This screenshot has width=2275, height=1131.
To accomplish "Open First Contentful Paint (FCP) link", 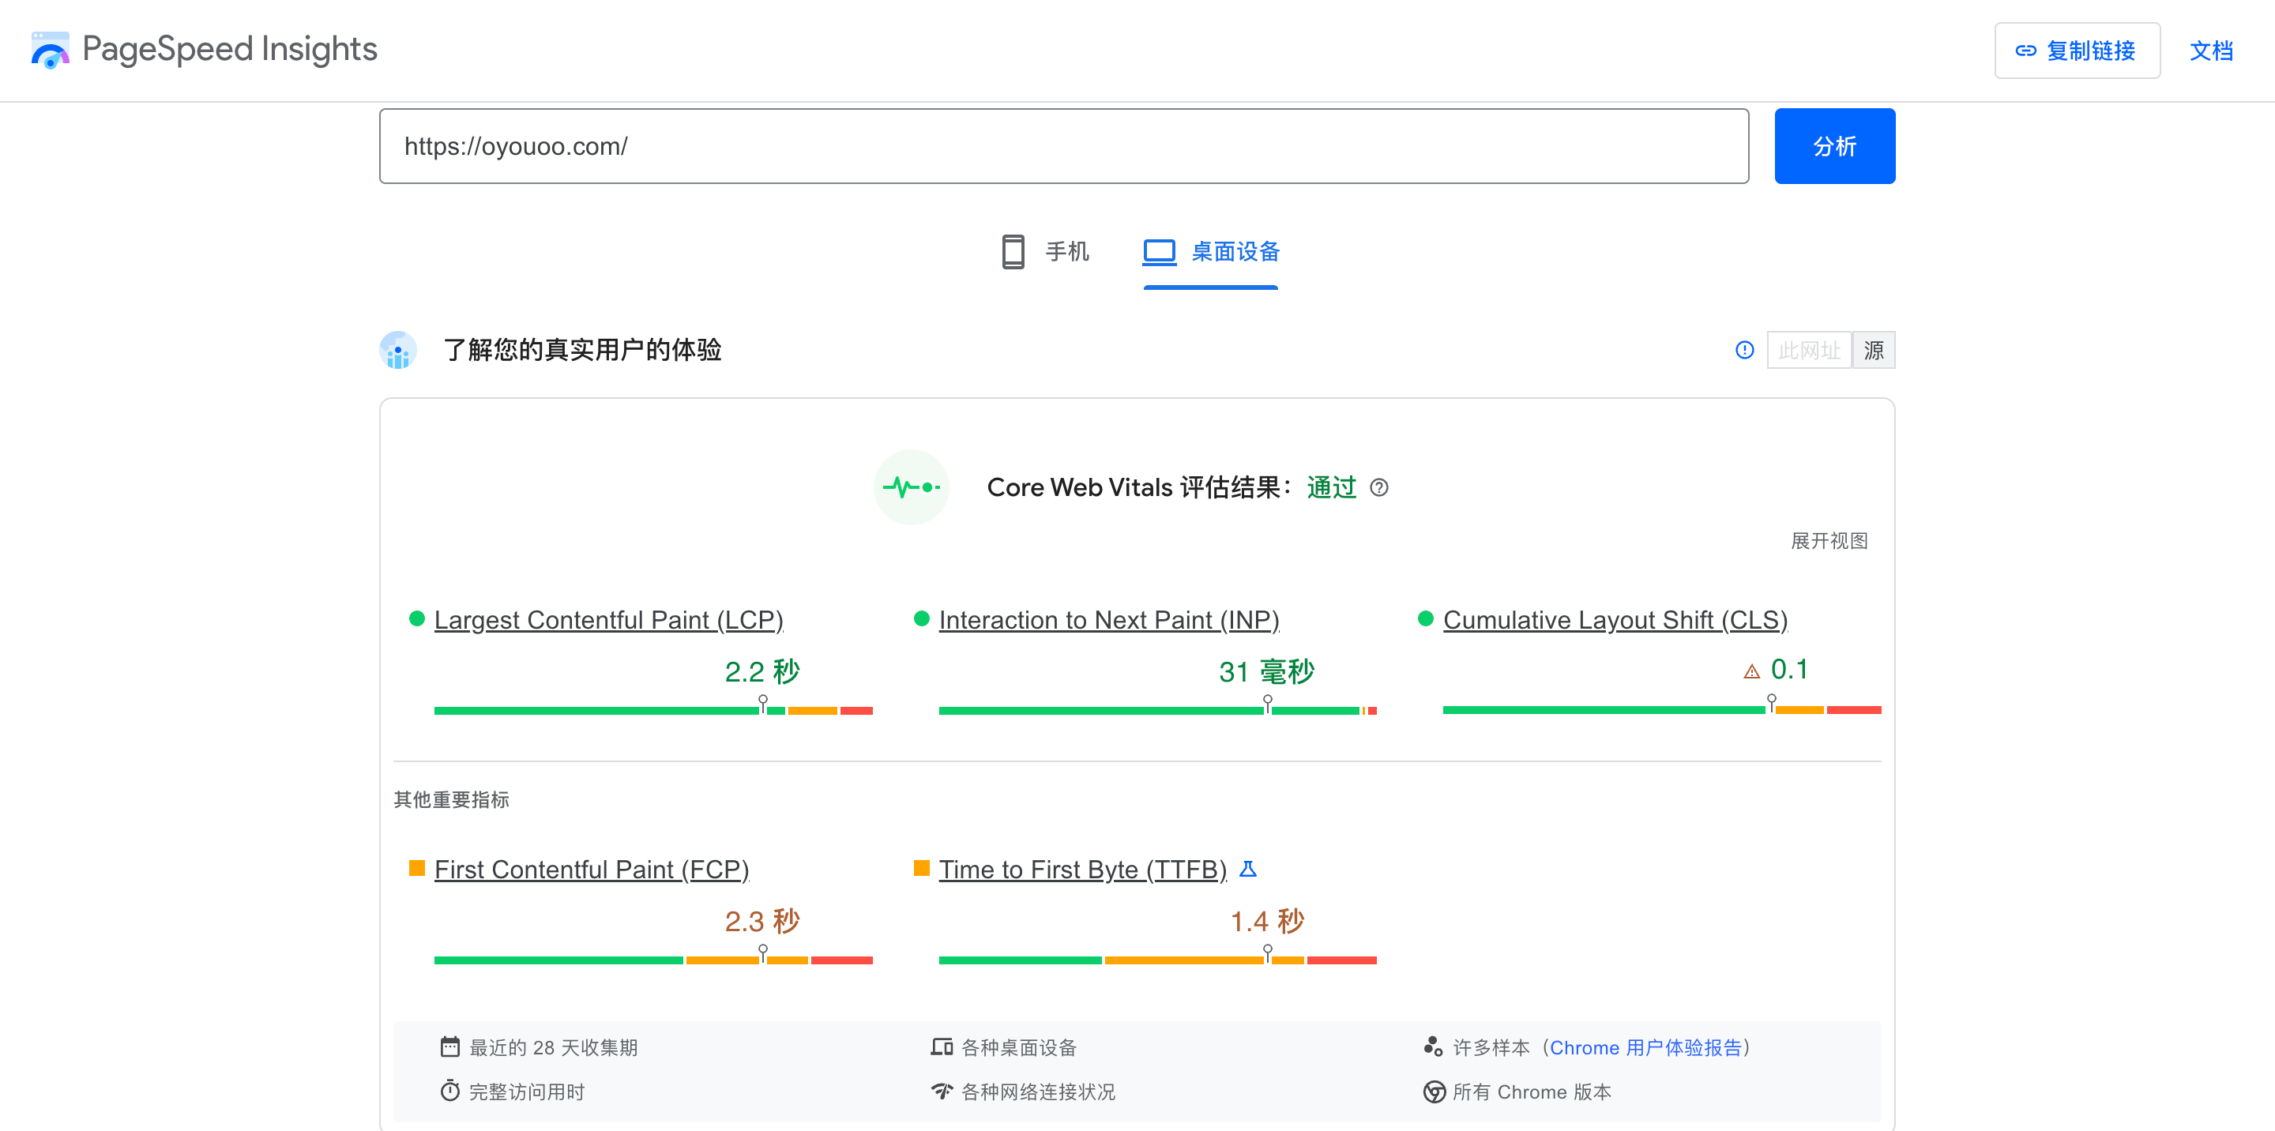I will click(x=592, y=870).
